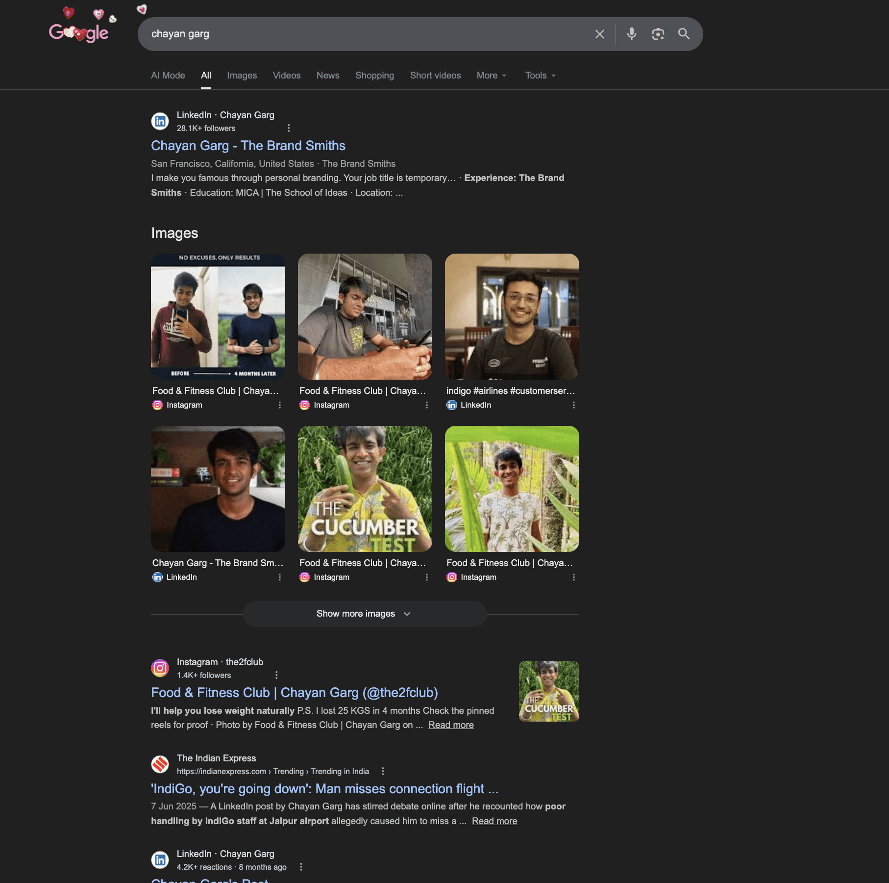889x883 pixels.
Task: Click Instagram favicon of the2fclub result
Action: pos(160,668)
